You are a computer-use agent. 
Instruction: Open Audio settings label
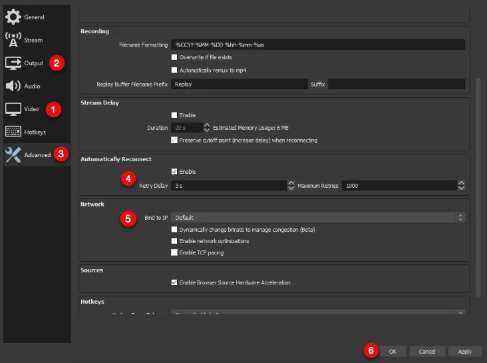coord(32,86)
